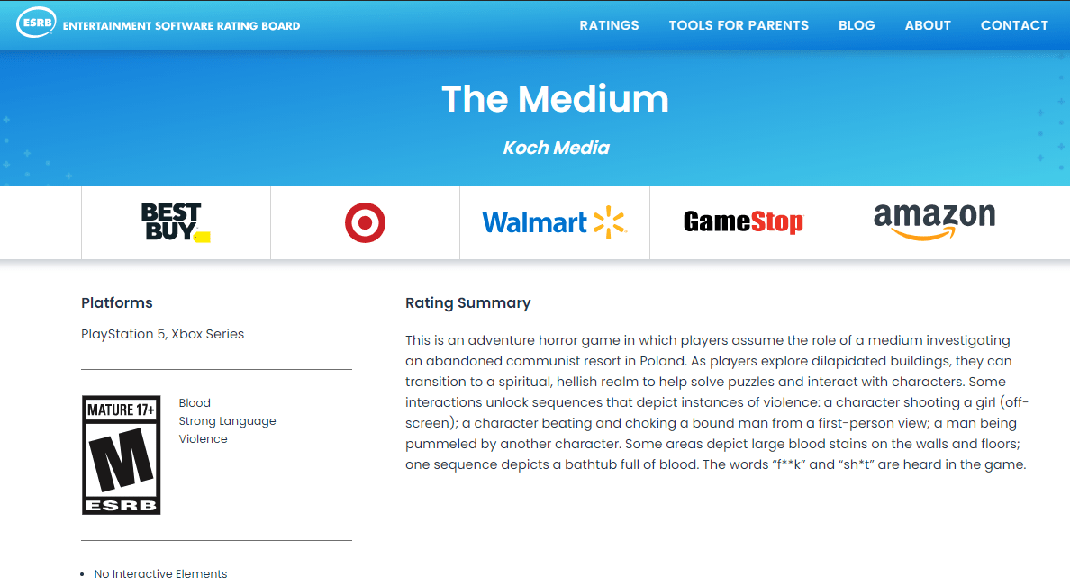Click the Strong Language descriptor
Image resolution: width=1070 pixels, height=586 pixels.
click(x=227, y=421)
